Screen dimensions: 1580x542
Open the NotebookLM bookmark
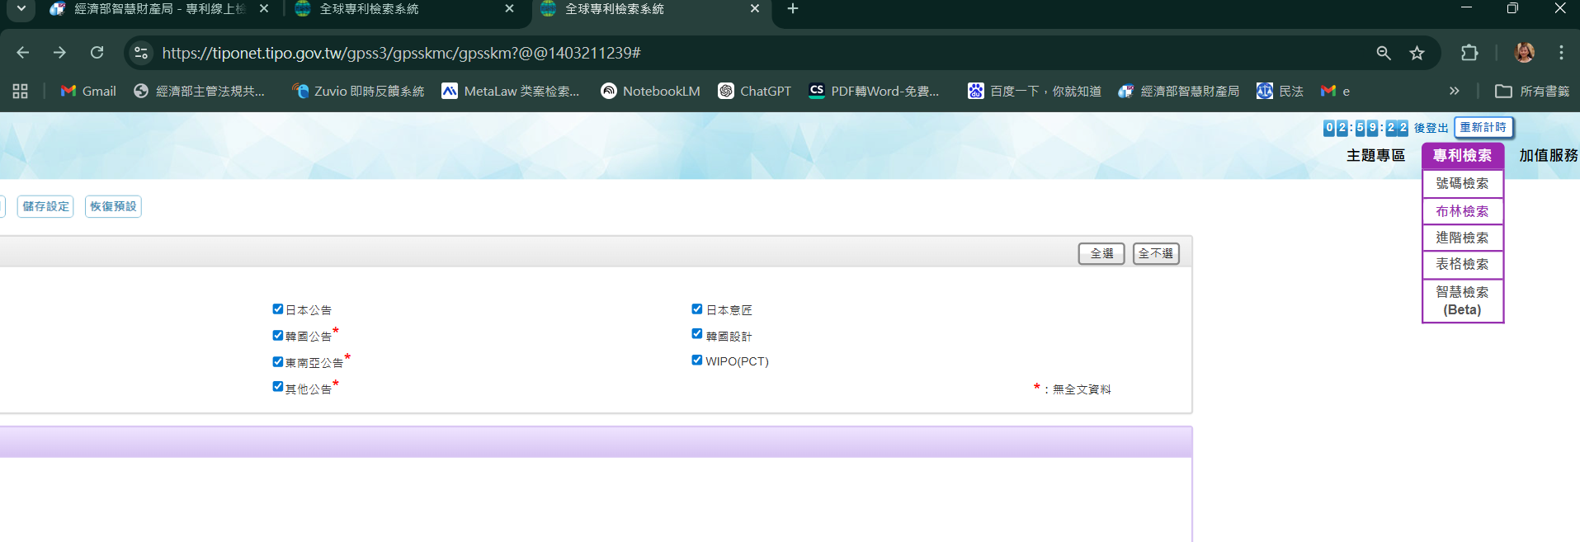[650, 91]
